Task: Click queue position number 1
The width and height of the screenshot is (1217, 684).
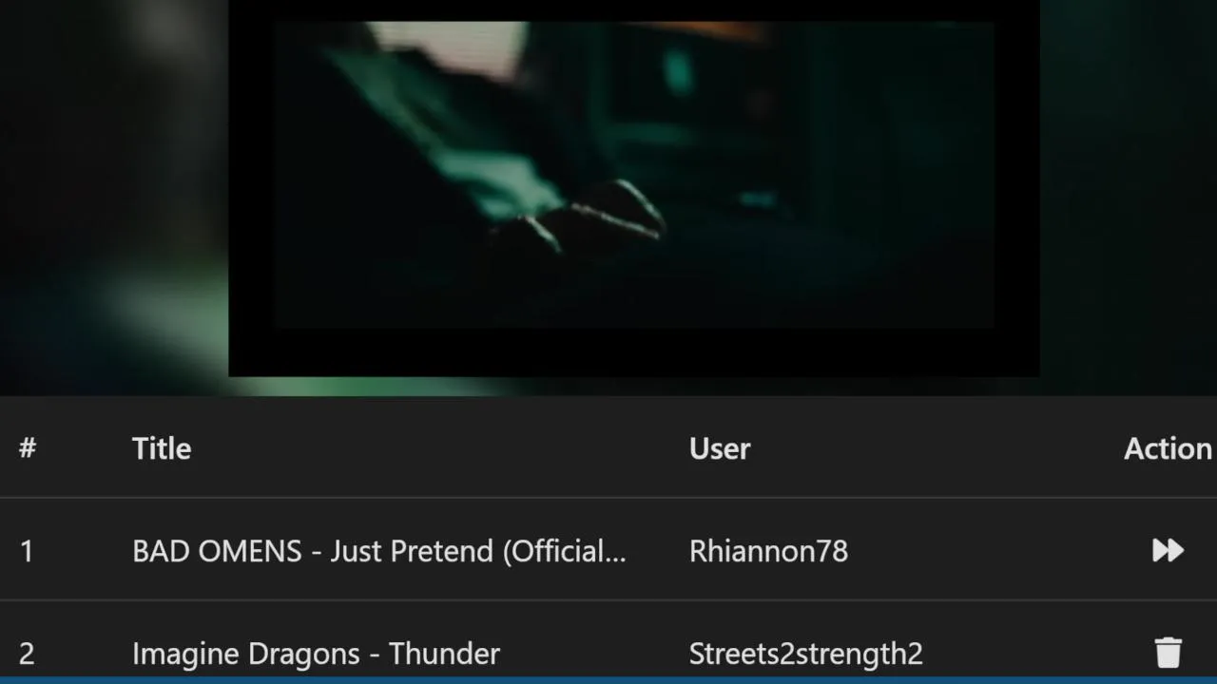Action: tap(27, 551)
